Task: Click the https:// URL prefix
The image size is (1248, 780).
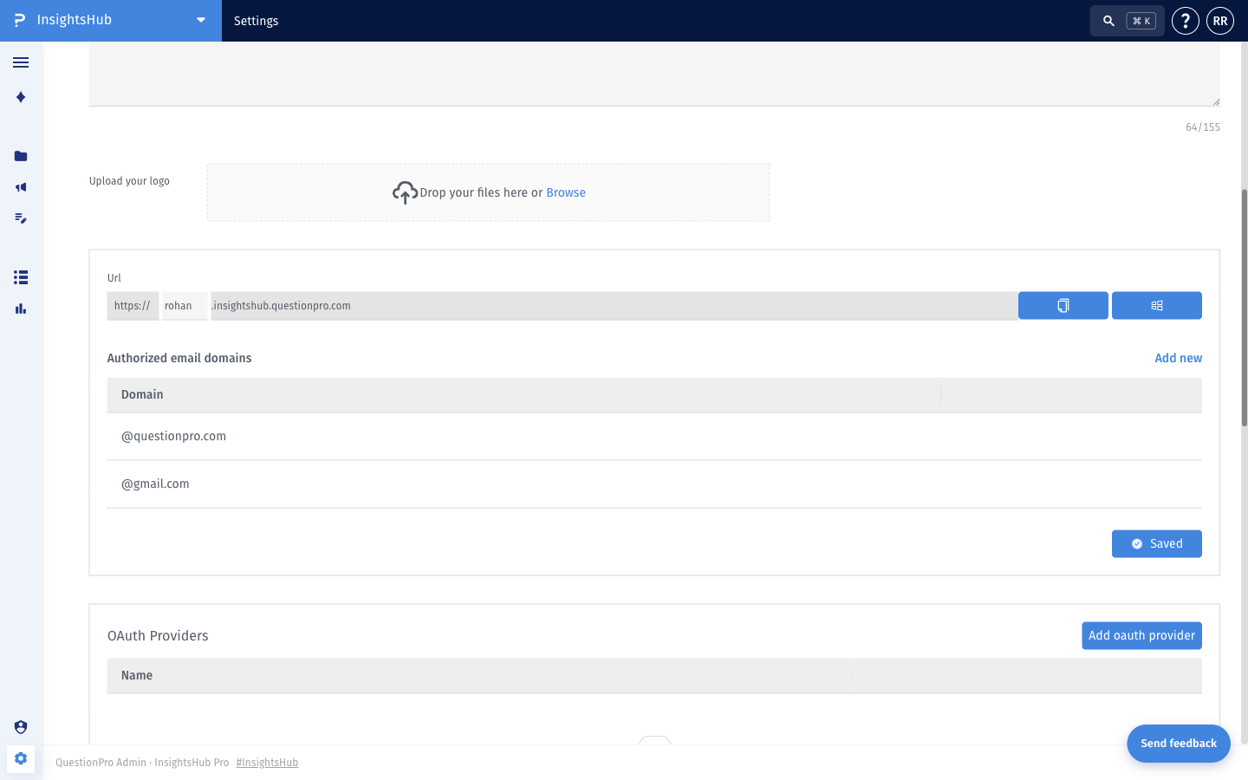Action: pos(133,305)
